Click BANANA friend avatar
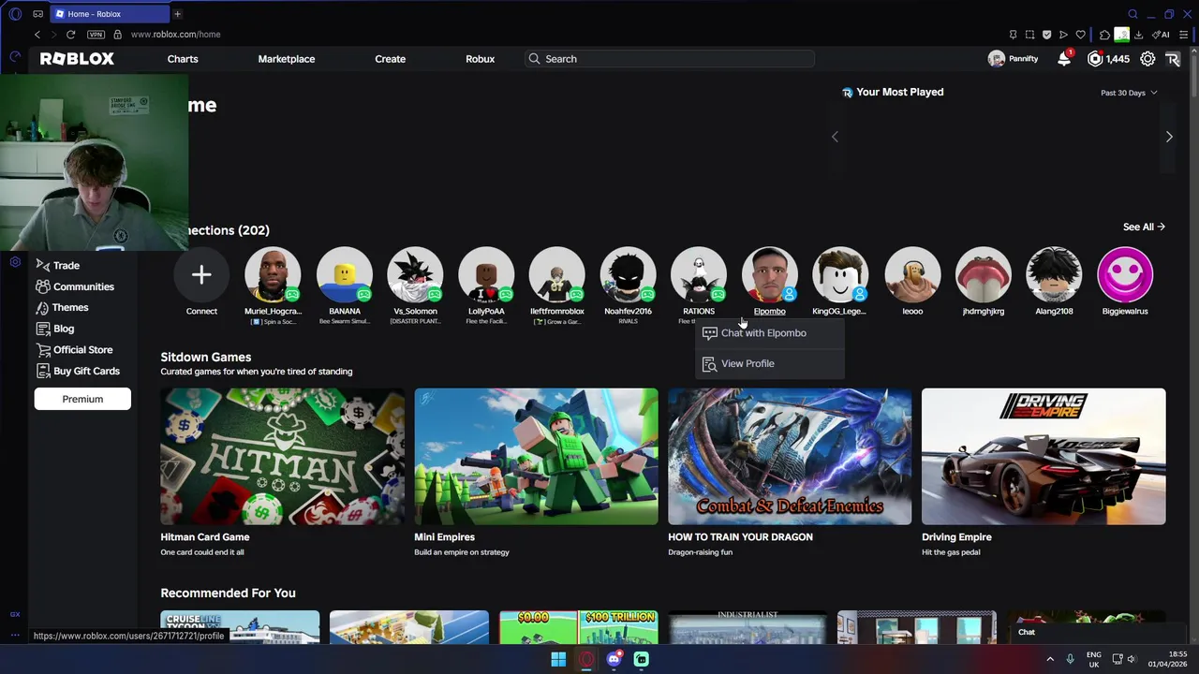Screen dimensions: 1199x674 344,275
